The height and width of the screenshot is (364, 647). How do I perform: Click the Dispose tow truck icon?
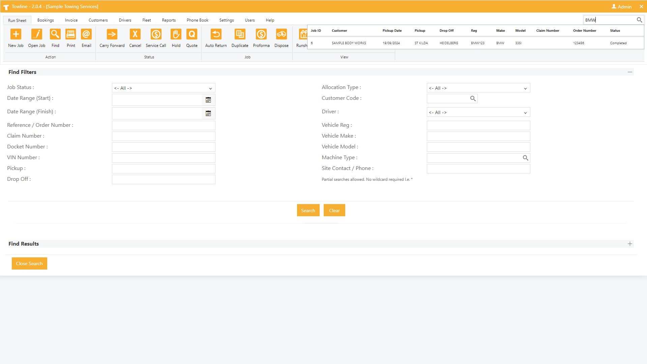pos(281,34)
